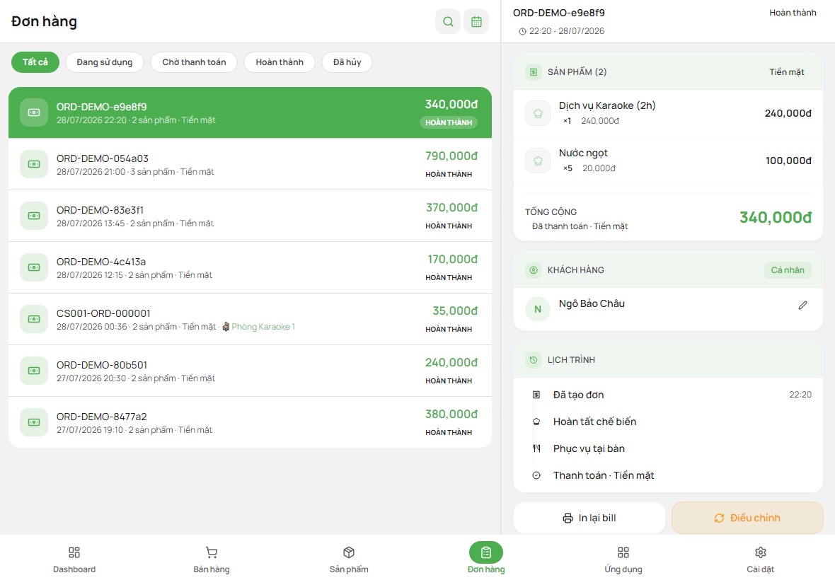Filter orders by Đang sử dụng
The image size is (835, 580).
tap(105, 62)
